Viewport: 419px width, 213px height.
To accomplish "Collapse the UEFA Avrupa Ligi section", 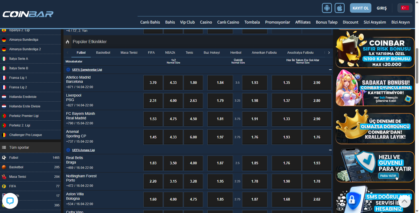I will tap(330, 150).
